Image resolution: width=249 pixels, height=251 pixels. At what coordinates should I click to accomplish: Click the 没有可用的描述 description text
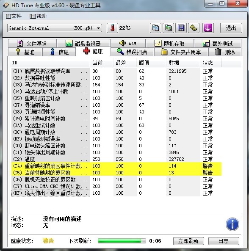tap(62, 219)
